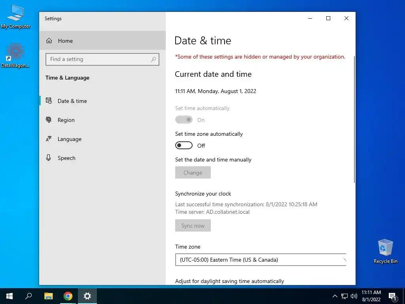Open the Region settings
This screenshot has height=304, width=405.
click(102, 120)
